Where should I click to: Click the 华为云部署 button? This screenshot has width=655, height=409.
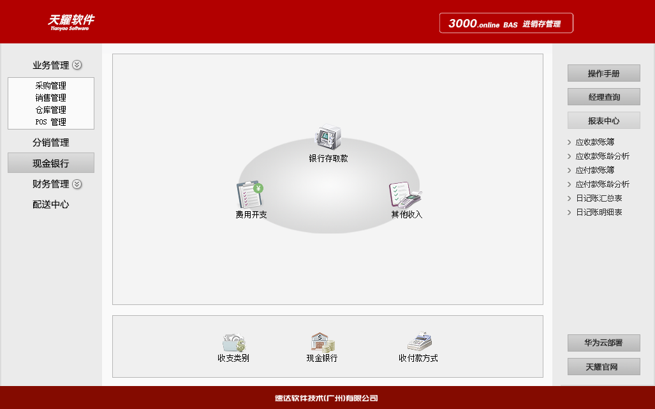603,343
